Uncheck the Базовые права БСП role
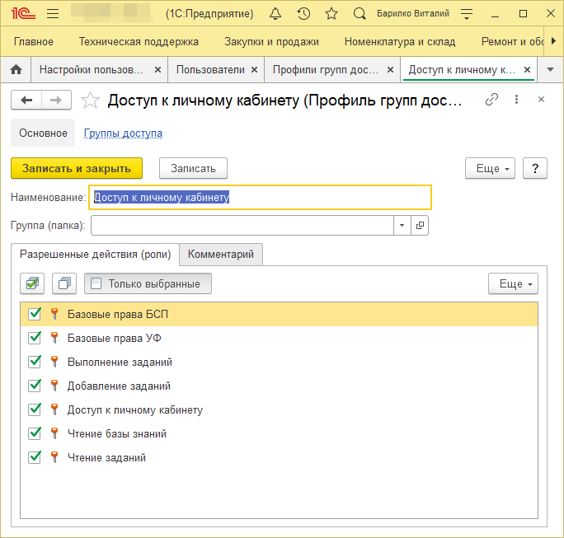The image size is (564, 538). pos(35,314)
